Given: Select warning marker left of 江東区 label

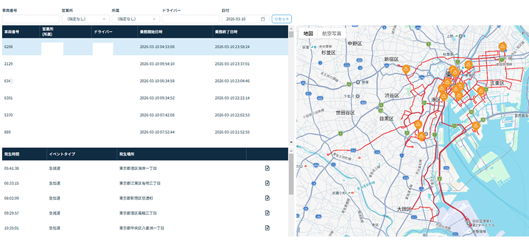Looking at the screenshot, I should [481, 91].
